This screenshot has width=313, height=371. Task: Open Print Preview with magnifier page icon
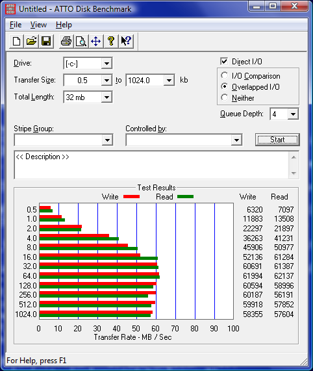(x=81, y=42)
